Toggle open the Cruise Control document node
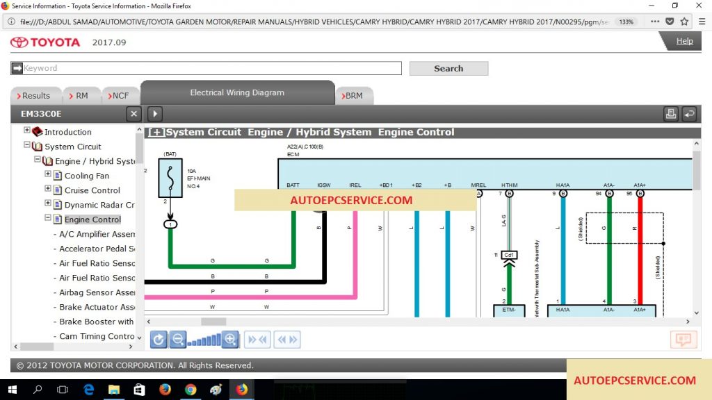The image size is (712, 400). pos(47,190)
